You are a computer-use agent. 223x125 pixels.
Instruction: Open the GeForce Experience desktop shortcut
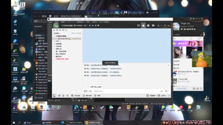coord(15,52)
